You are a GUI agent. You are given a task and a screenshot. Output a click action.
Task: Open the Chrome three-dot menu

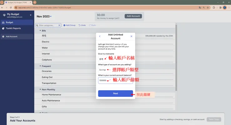coord(229,7)
